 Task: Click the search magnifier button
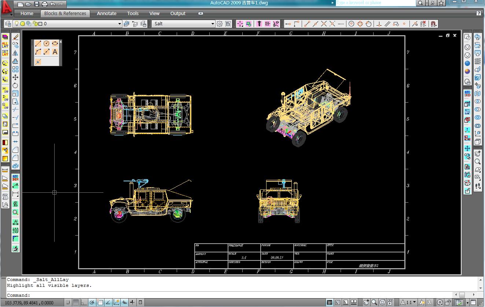(420, 3)
